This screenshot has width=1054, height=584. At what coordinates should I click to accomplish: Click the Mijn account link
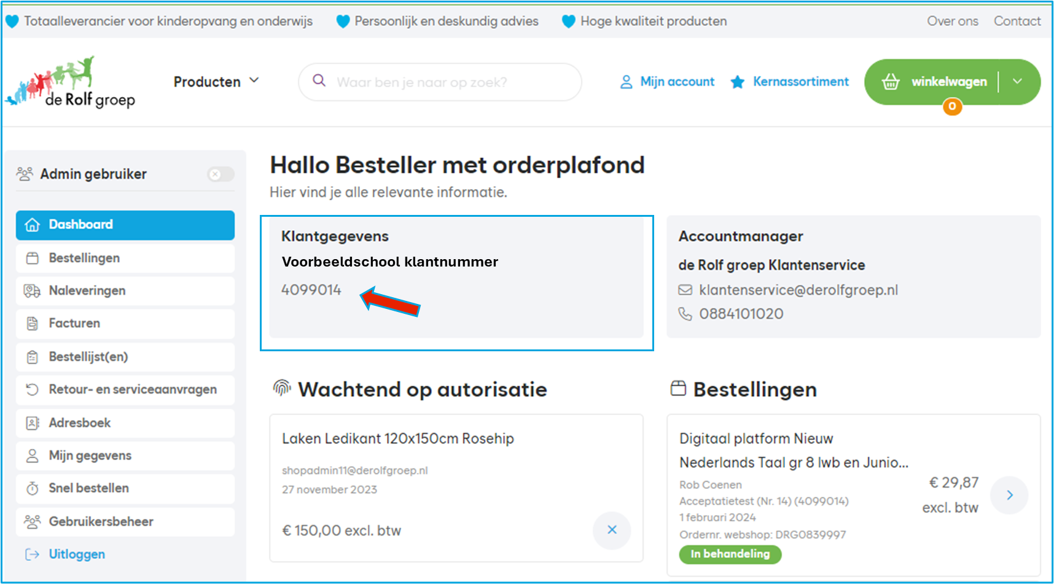tap(677, 82)
